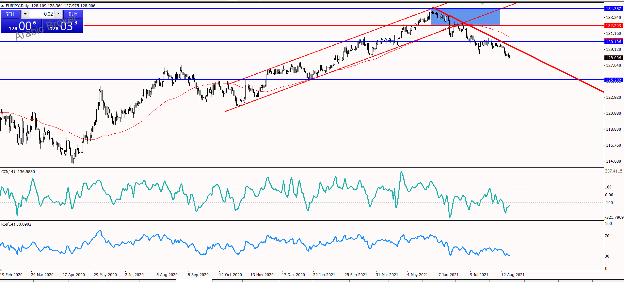The width and height of the screenshot is (624, 282).
Task: Click the 125.202 blue price label
Action: coord(613,80)
